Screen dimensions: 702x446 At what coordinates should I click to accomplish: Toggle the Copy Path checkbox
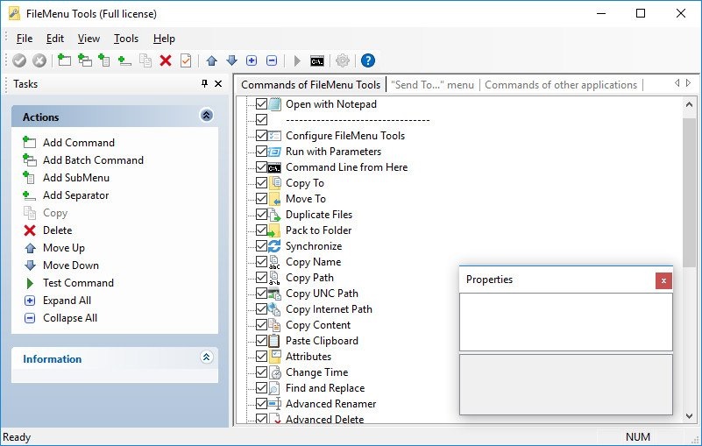[261, 278]
